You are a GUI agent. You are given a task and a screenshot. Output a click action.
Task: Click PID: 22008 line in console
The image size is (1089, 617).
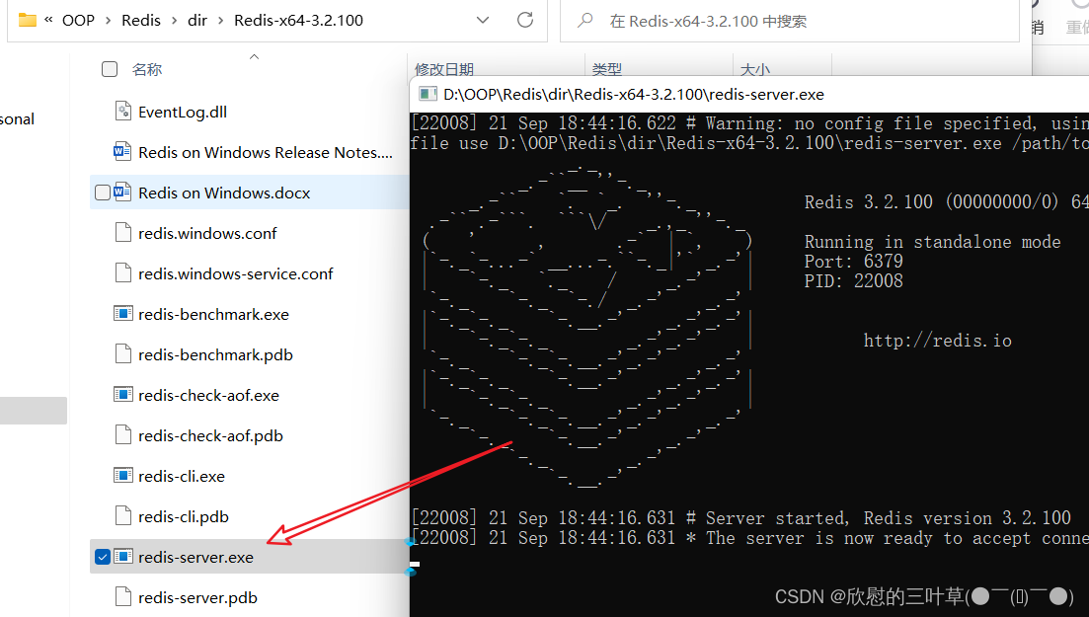point(854,280)
